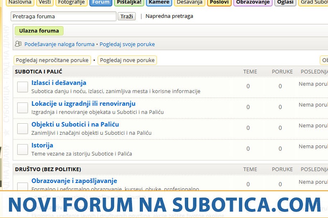Click status icon next to Objekti u Subotici
The height and width of the screenshot is (218, 328).
[x=23, y=129]
